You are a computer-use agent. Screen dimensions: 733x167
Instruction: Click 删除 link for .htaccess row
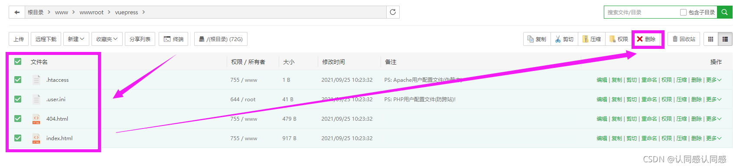coord(696,80)
